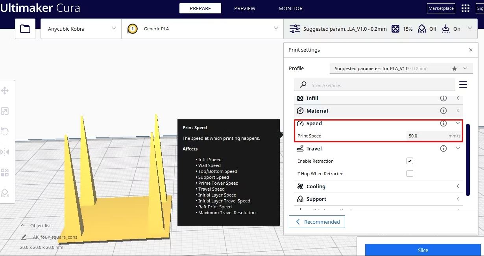
Task: Open the settings visibility hamburger menu
Action: point(463,85)
